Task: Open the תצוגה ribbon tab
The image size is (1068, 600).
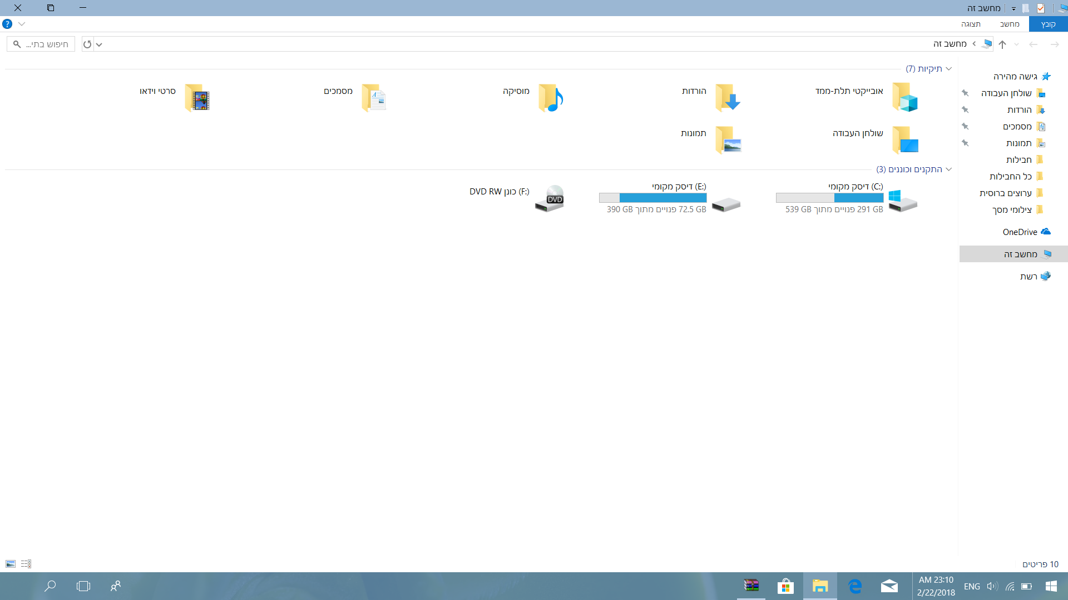Action: pyautogui.click(x=971, y=24)
